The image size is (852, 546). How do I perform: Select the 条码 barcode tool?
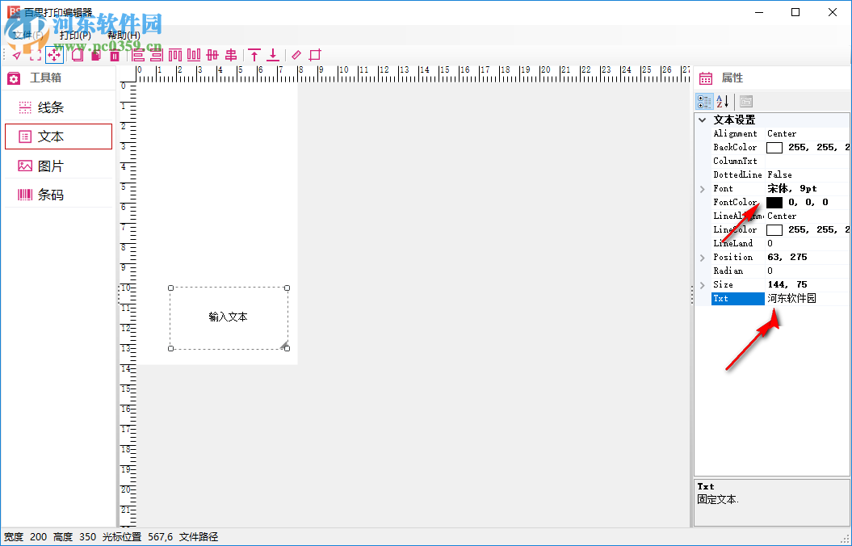pyautogui.click(x=58, y=195)
